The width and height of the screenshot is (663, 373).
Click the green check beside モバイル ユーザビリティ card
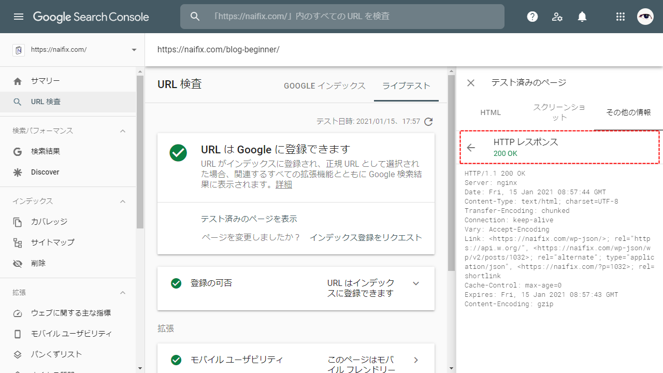click(176, 360)
